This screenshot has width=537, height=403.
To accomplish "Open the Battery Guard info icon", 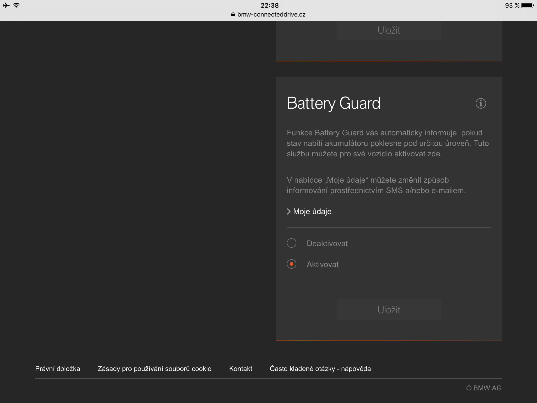I will (x=481, y=103).
